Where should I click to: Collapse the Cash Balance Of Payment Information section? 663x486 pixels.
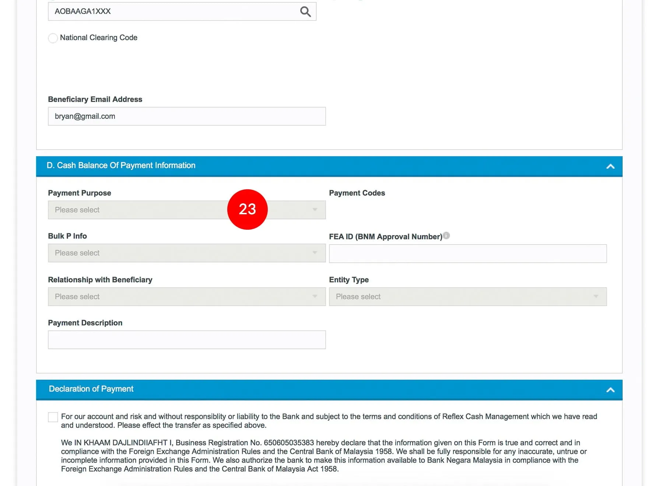[x=610, y=166]
